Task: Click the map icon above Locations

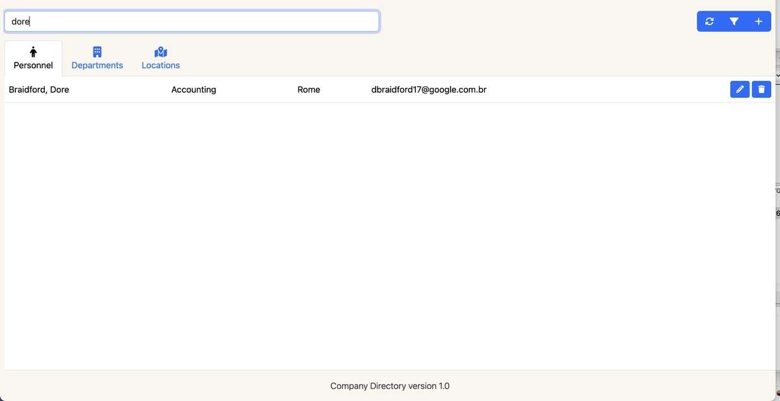Action: 160,52
